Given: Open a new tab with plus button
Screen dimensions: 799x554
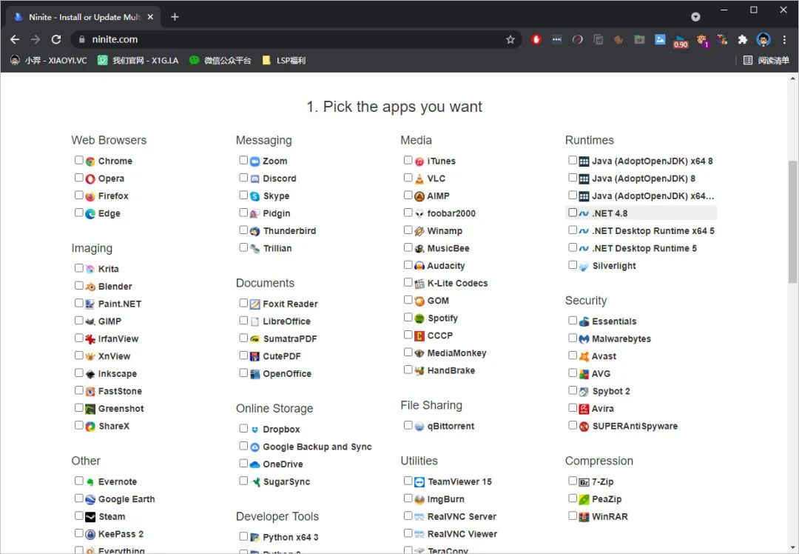Looking at the screenshot, I should tap(175, 16).
